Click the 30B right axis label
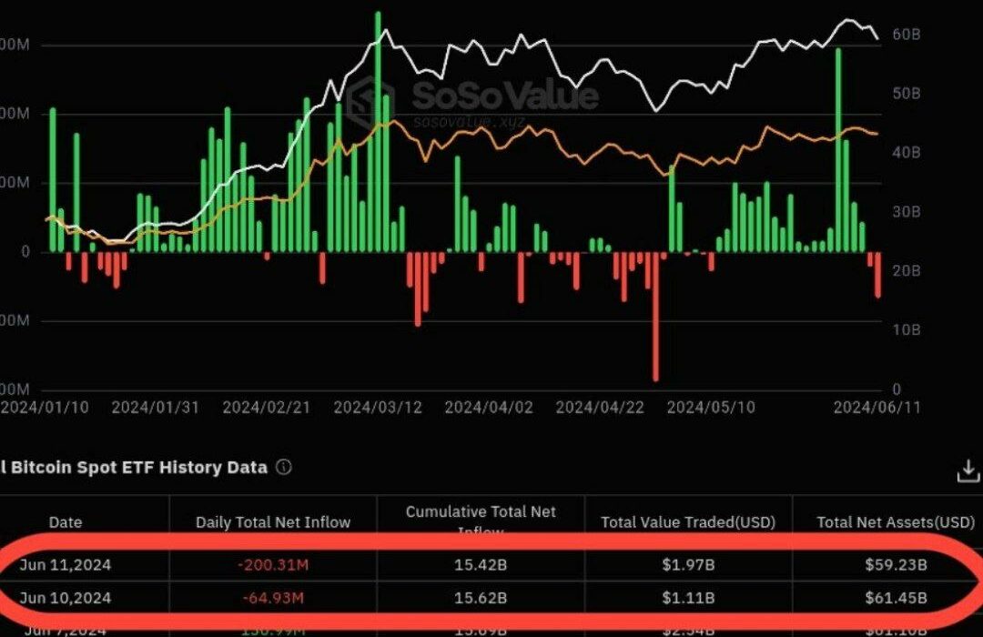Screen dimensions: 983x637 pos(906,212)
